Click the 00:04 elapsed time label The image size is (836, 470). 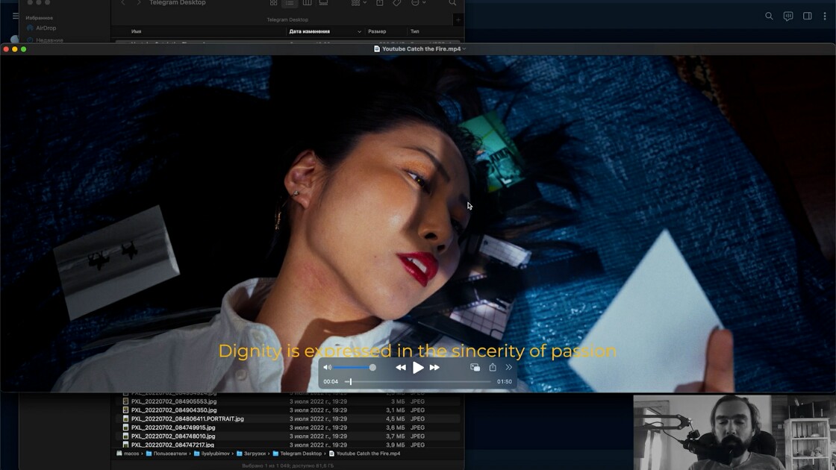tap(331, 381)
